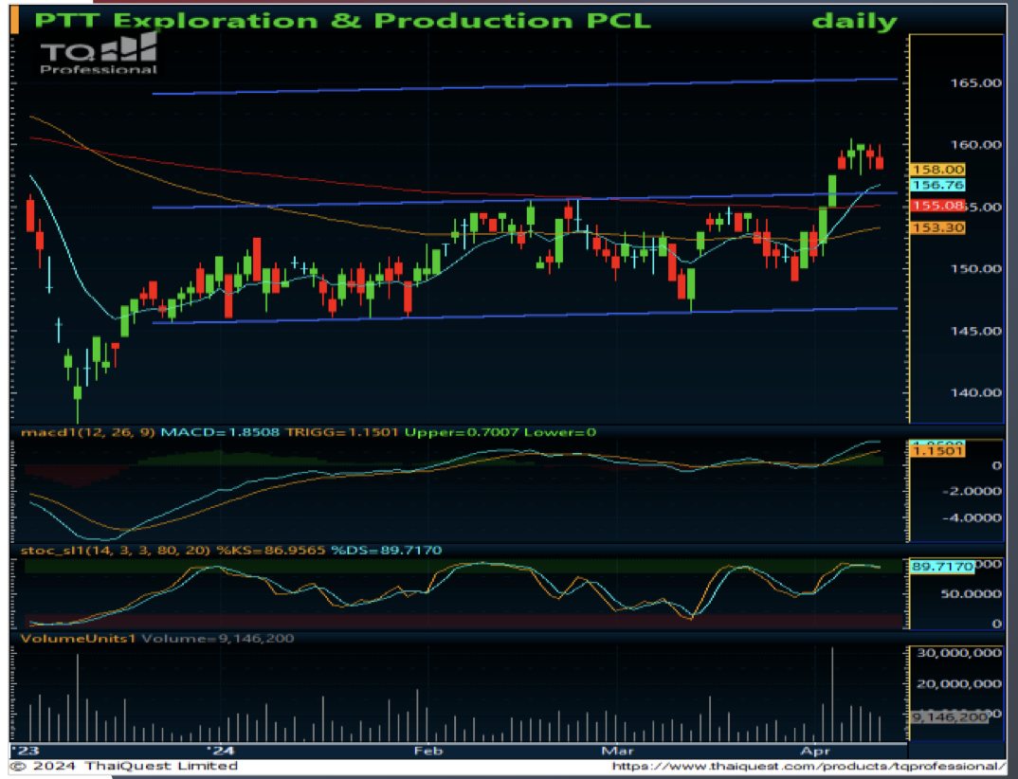1018x779 pixels.
Task: Click the '23 time axis label
Action: (x=26, y=752)
